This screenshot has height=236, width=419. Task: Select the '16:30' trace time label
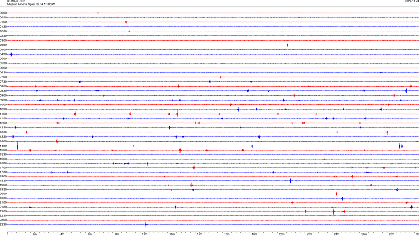[3, 163]
